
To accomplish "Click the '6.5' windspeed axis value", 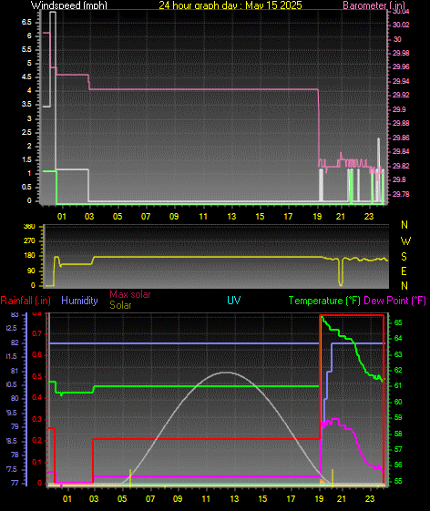I will [x=26, y=22].
